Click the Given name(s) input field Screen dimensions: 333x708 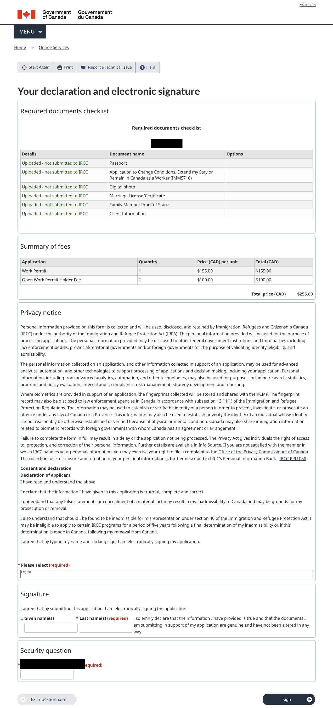coord(51,628)
